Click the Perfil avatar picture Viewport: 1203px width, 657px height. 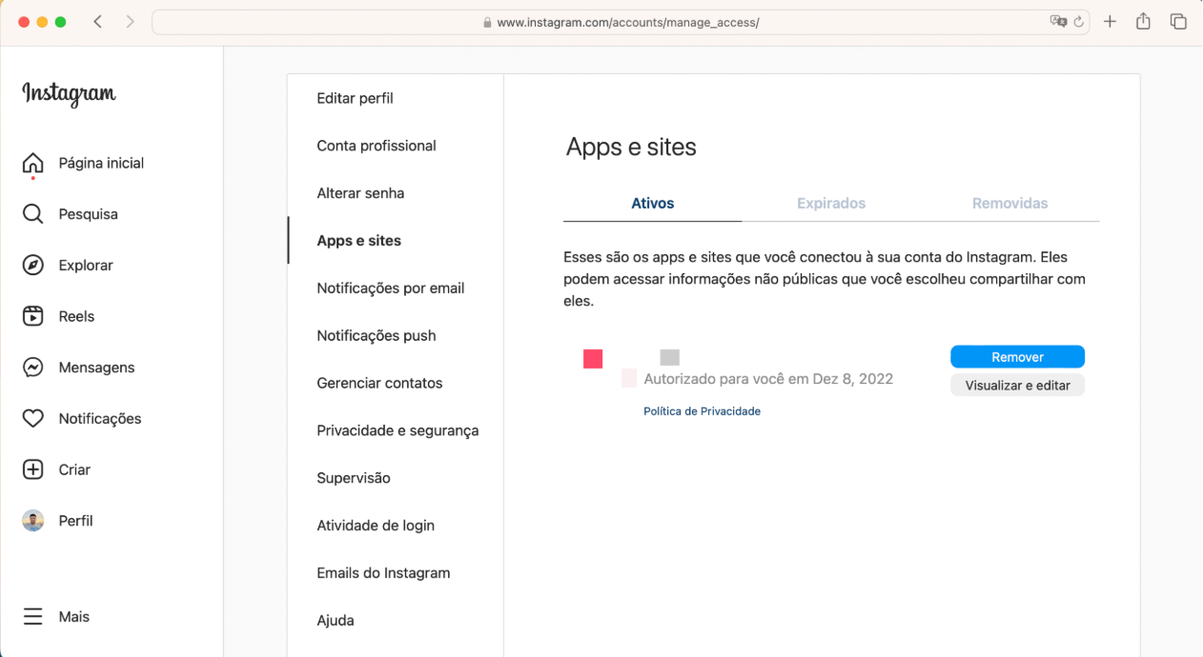pos(32,521)
